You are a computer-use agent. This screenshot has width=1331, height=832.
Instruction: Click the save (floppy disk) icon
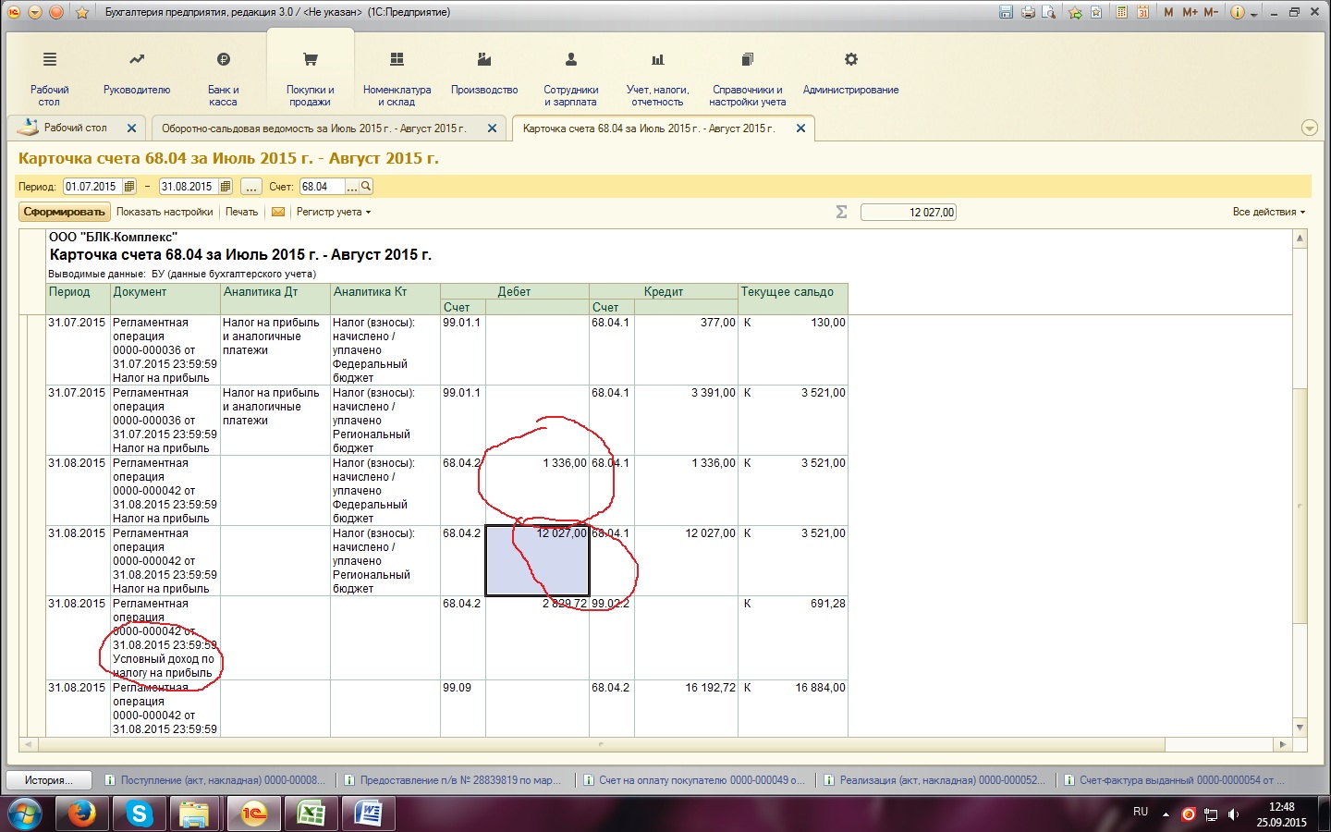pos(1006,12)
